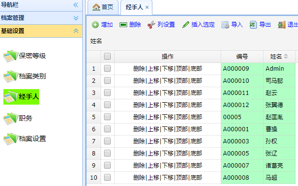Check the checkbox for row 2 司马懿
The height and width of the screenshot is (186, 298).
click(x=107, y=81)
